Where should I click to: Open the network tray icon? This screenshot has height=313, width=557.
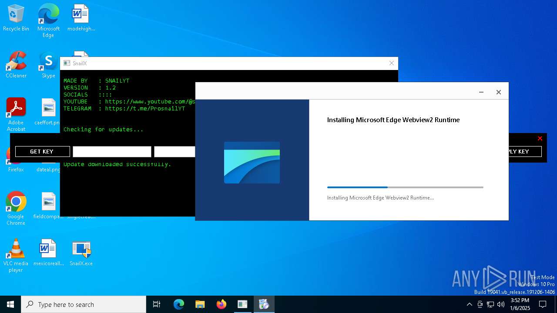[490, 304]
